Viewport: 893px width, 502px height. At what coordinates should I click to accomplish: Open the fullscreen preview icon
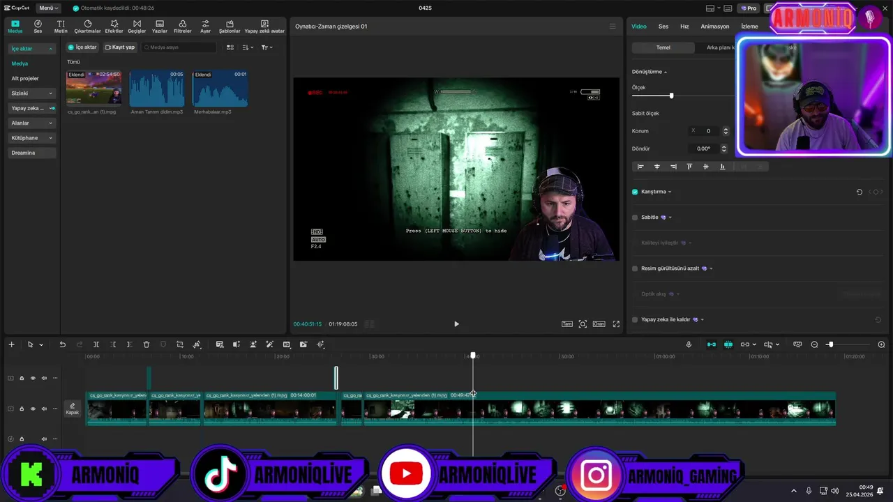pyautogui.click(x=616, y=324)
